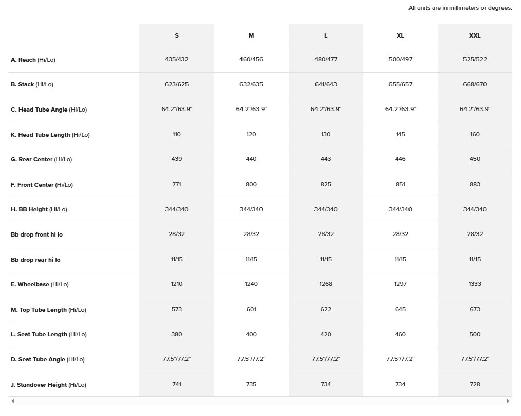521x416 pixels.
Task: Click the A. Reach row label
Action: tap(33, 60)
